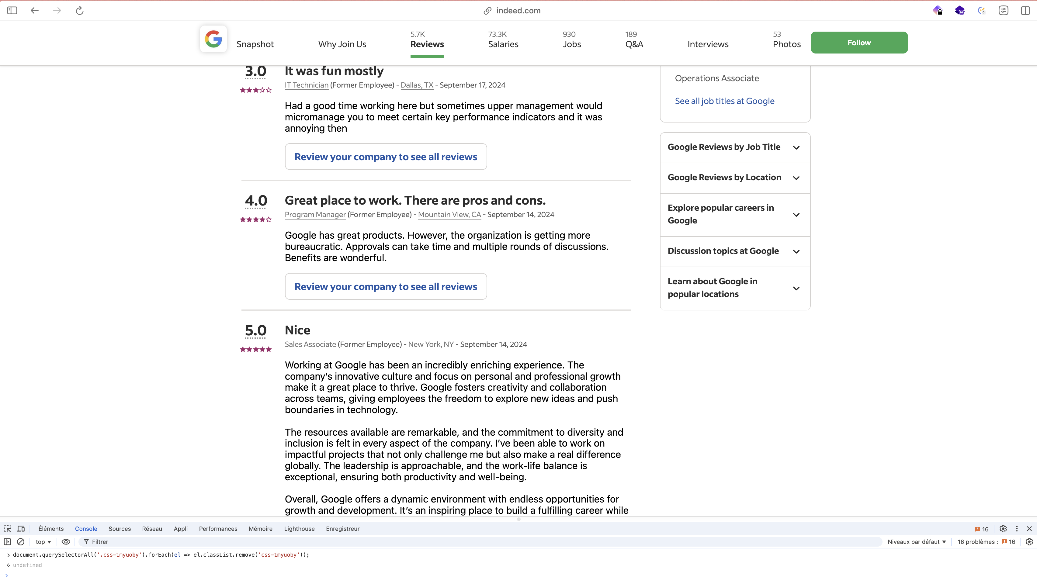Screen dimensions: 1037x577
Task: Open the Google company logo
Action: [213, 39]
